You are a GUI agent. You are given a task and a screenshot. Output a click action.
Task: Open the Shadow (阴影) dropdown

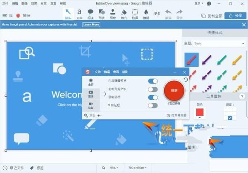point(230,105)
